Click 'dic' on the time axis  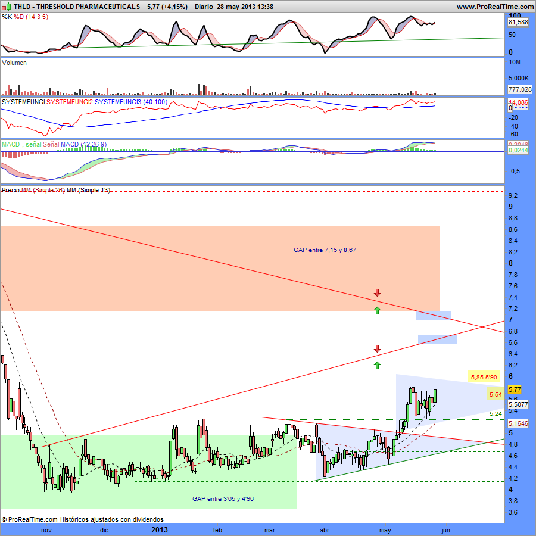(104, 530)
